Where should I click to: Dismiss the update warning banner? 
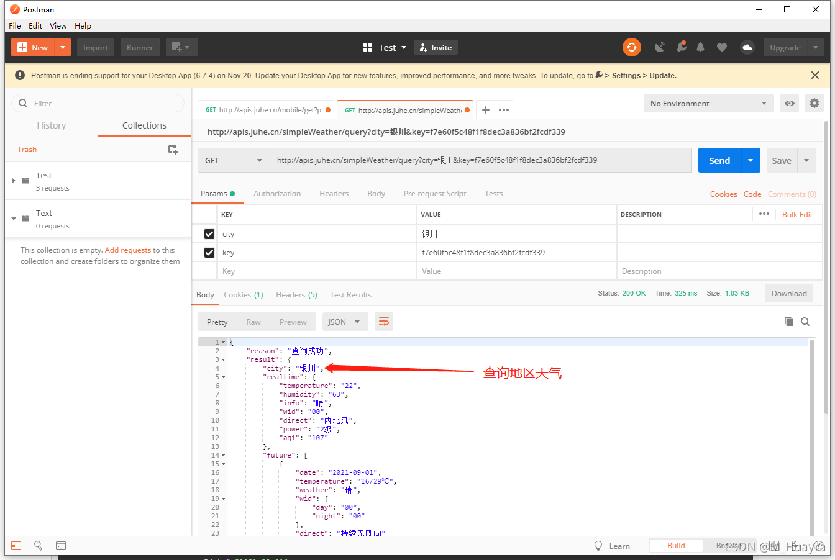[x=814, y=75]
